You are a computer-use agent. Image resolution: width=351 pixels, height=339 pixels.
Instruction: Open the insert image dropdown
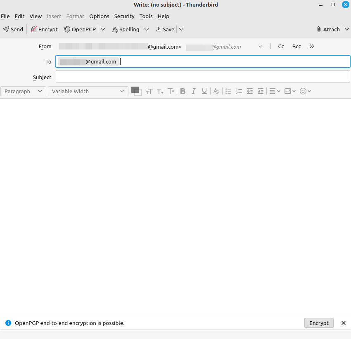[290, 91]
